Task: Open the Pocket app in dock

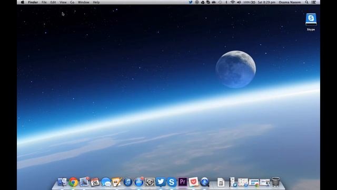Action: point(193,182)
